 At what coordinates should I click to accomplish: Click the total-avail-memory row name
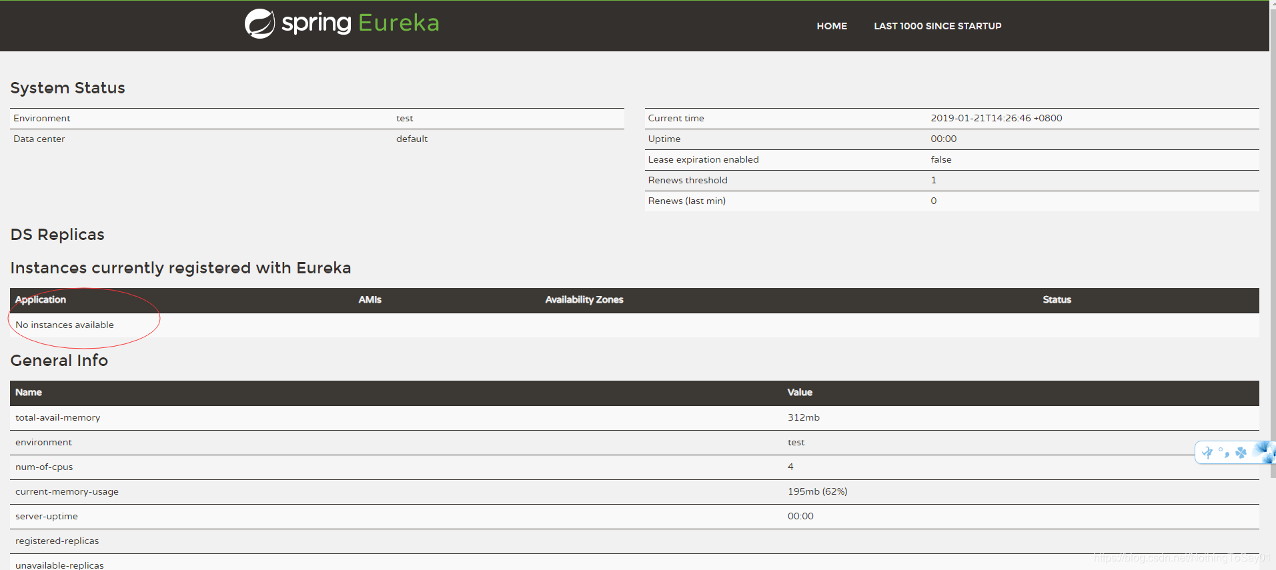click(57, 417)
